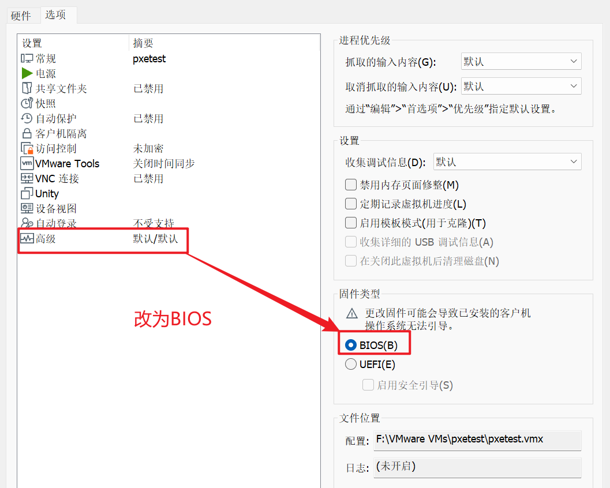Enable 禁用内存页面修整(M) checkbox
The width and height of the screenshot is (610, 488).
point(350,185)
